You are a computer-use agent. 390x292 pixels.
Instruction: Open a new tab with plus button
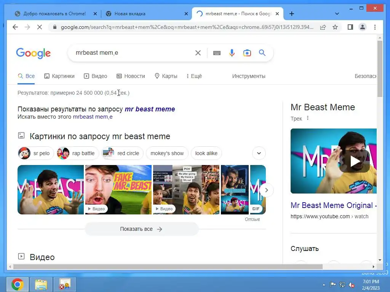coord(292,14)
